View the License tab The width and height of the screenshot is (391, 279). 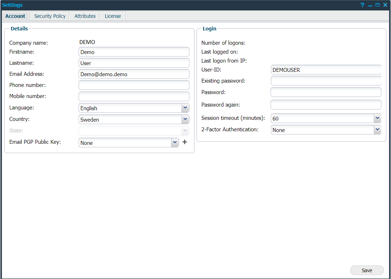[x=112, y=16]
